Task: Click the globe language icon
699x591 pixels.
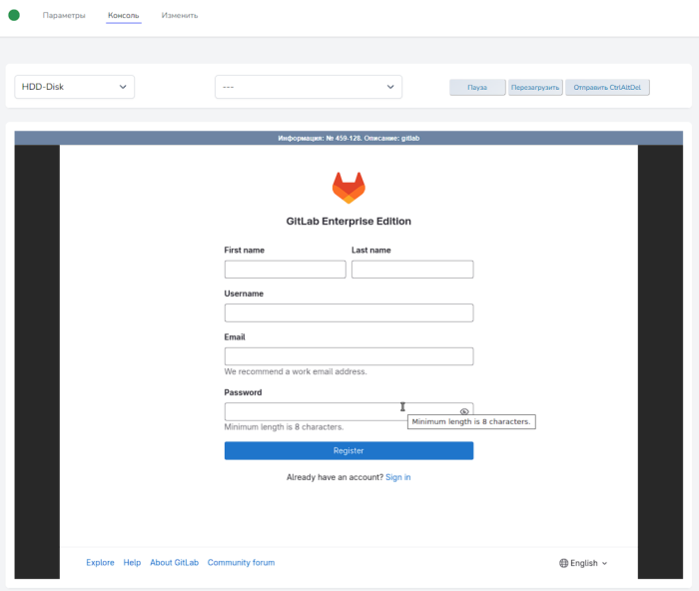Action: click(x=564, y=563)
